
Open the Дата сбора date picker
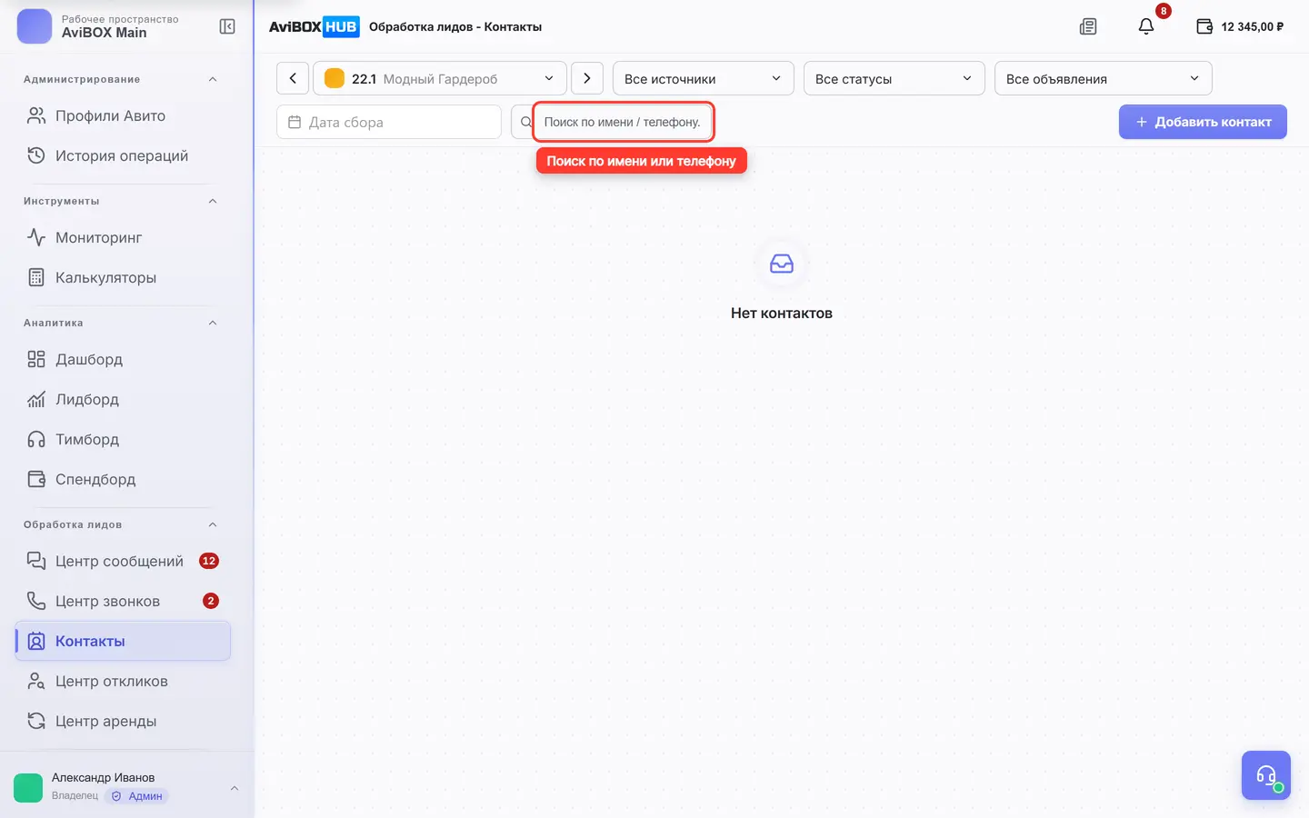coord(389,122)
